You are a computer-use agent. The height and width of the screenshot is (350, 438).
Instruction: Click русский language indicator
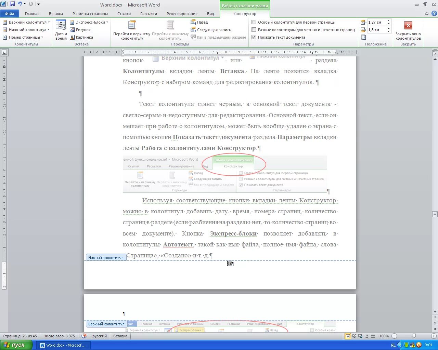[x=100, y=336]
